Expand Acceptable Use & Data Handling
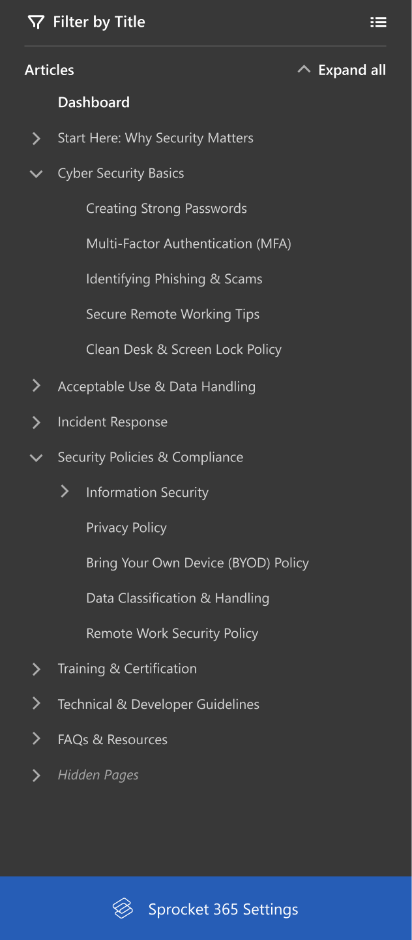The image size is (412, 940). point(37,386)
